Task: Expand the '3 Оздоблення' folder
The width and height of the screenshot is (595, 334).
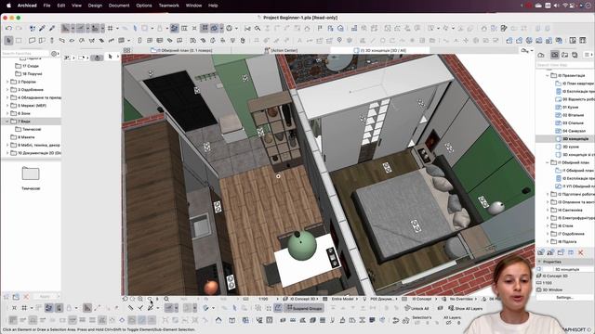Action: tap(7, 90)
